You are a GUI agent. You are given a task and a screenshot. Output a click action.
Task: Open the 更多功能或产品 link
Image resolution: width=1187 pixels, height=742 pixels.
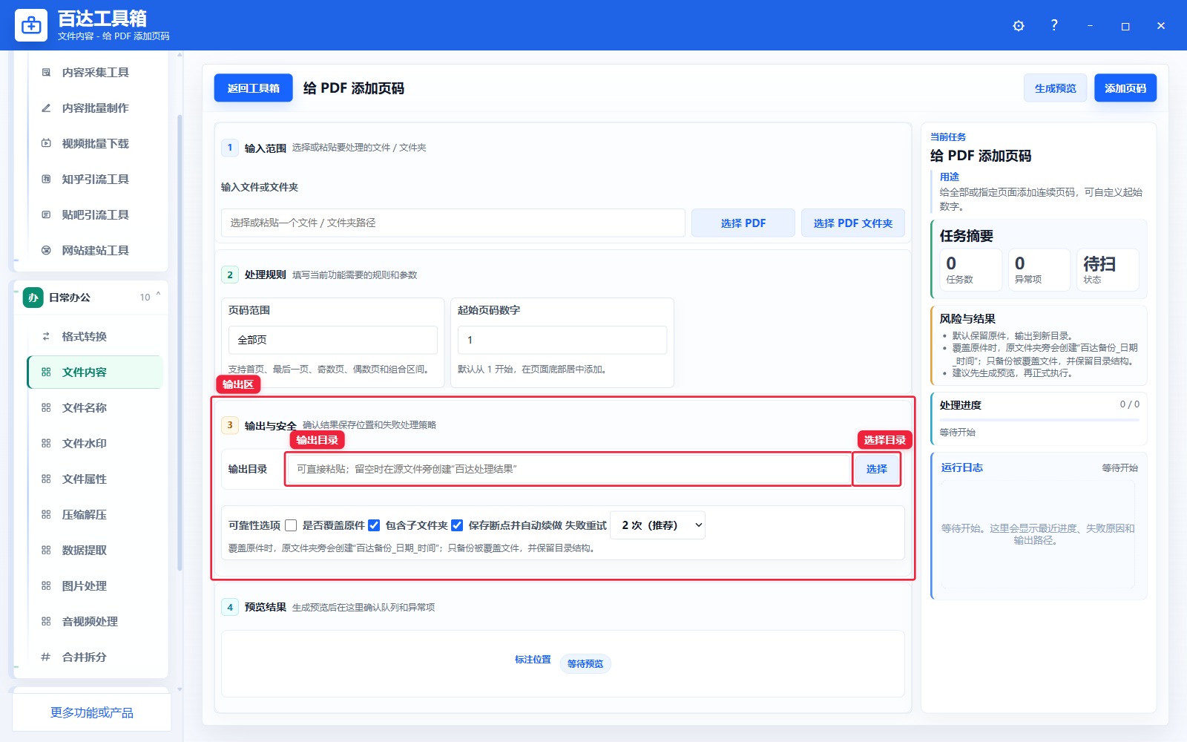coord(92,712)
